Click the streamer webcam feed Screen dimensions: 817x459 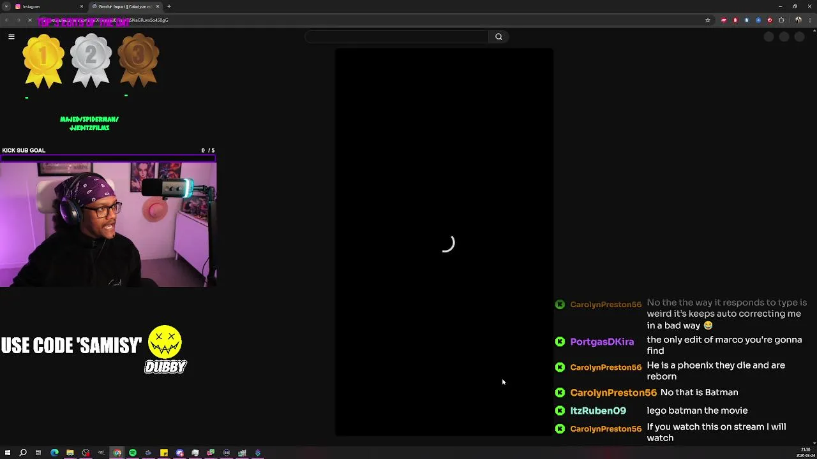(109, 224)
